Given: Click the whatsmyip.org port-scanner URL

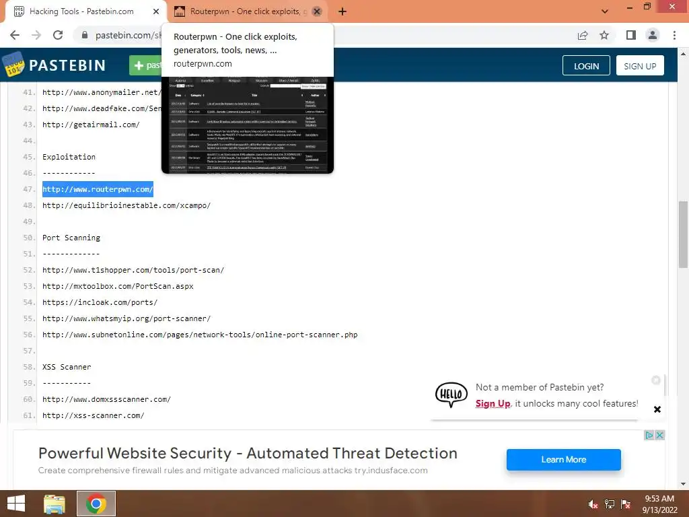Looking at the screenshot, I should point(126,318).
